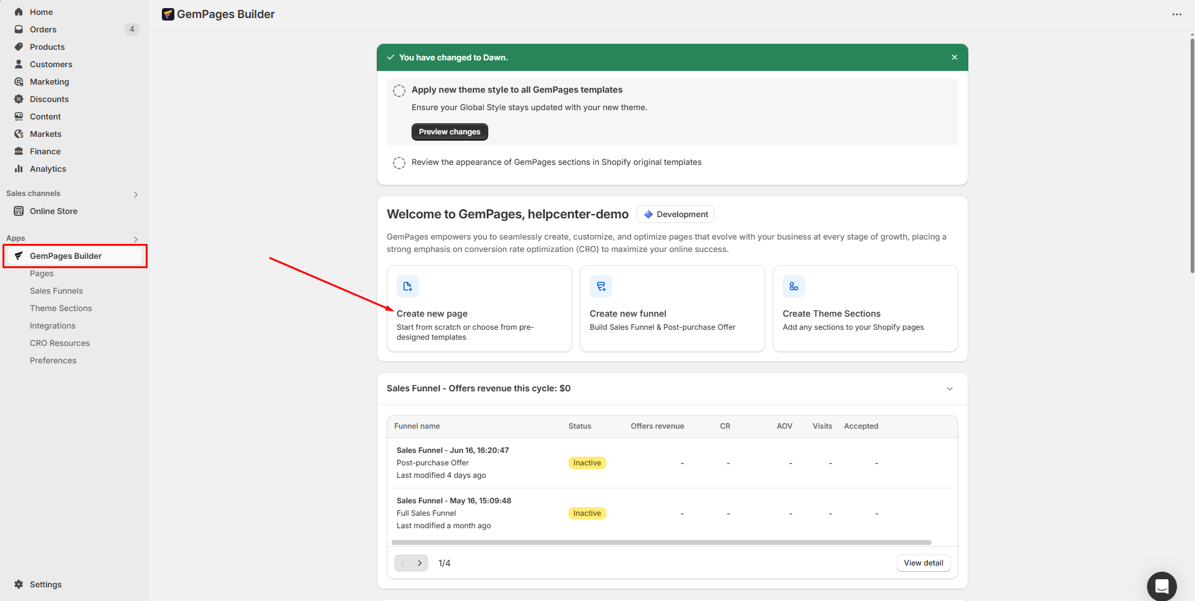Click the Analytics bar chart icon

19,169
